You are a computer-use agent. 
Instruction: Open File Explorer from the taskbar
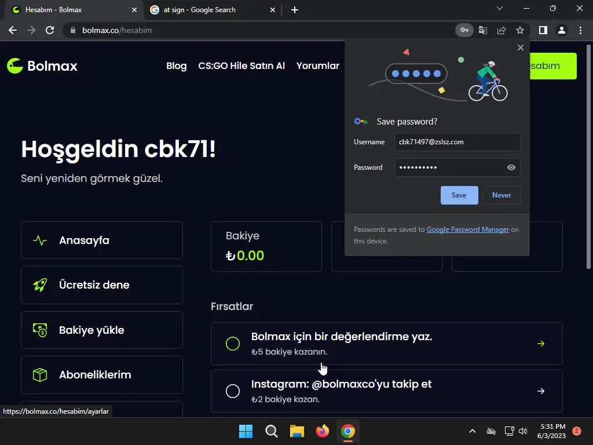297,431
